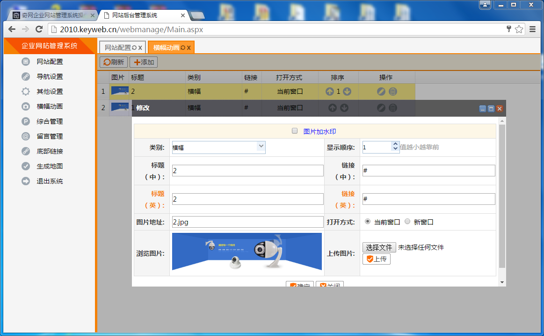The image size is (544, 336).
Task: Close the 修改 dialog with red X
Action: coord(500,109)
